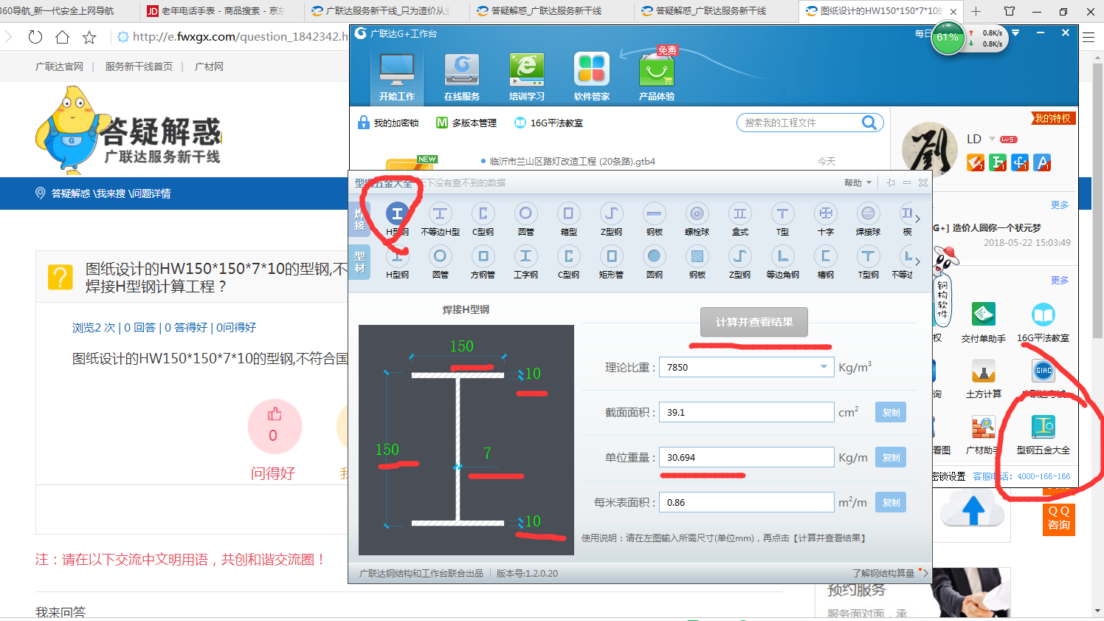Click the 截面面积 value field
Screen dimensions: 1104x621
[x=748, y=413]
